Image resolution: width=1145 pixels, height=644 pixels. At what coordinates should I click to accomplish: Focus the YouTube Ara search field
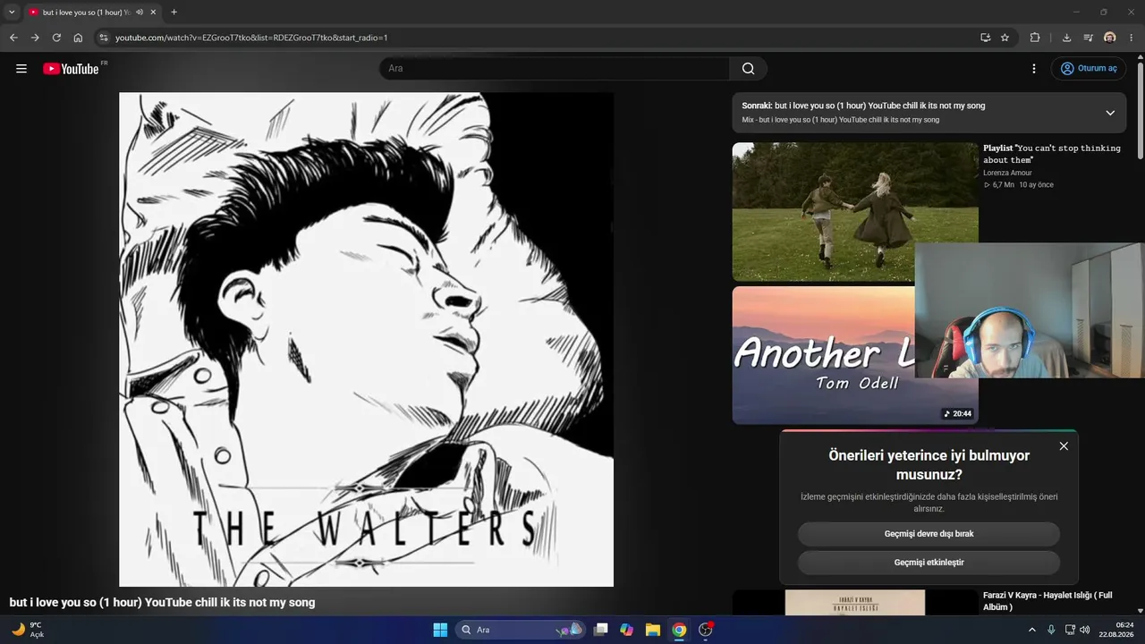555,69
